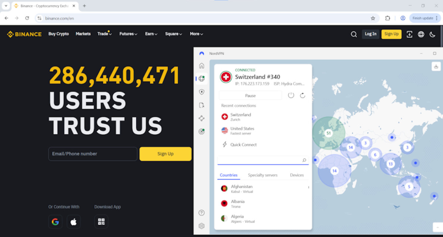Open NordVPN settings gear icon

(202, 226)
